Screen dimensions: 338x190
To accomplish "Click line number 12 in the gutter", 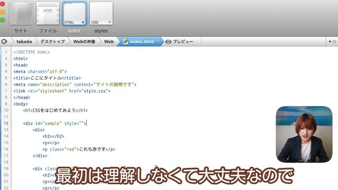I will coord(6,123).
